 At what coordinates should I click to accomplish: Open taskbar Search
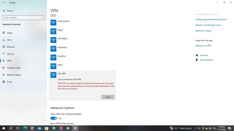click(11, 128)
